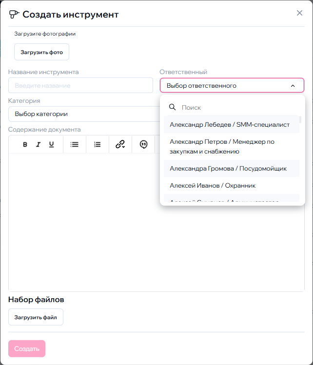313x365 pixels.
Task: Insert a link in the editor
Action: point(120,144)
